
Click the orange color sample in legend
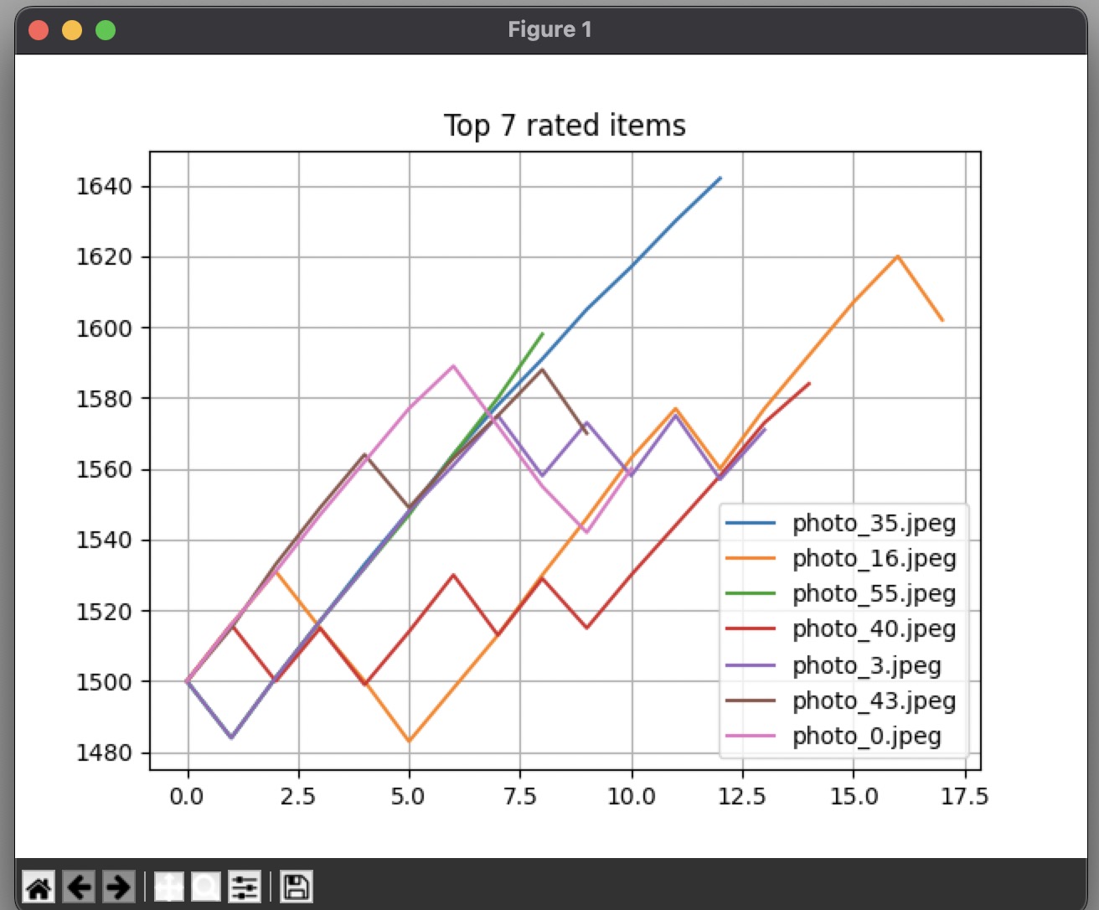click(751, 559)
